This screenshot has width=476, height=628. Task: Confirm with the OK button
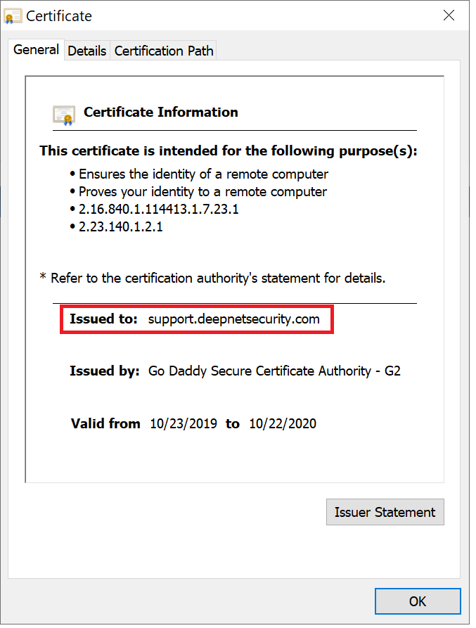[417, 601]
